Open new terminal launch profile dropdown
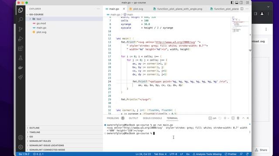Image resolution: width=279 pixels, height=156 pixels. [228, 118]
